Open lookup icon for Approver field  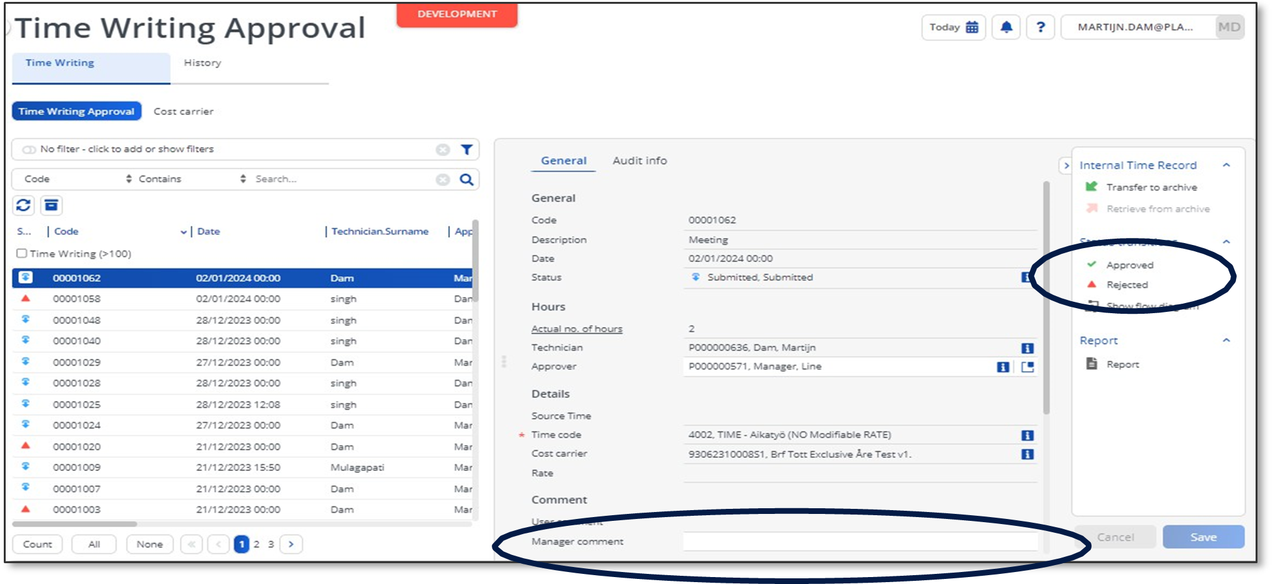(x=1028, y=367)
